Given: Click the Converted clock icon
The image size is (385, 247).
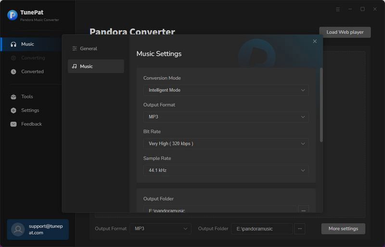Looking at the screenshot, I should pyautogui.click(x=13, y=72).
